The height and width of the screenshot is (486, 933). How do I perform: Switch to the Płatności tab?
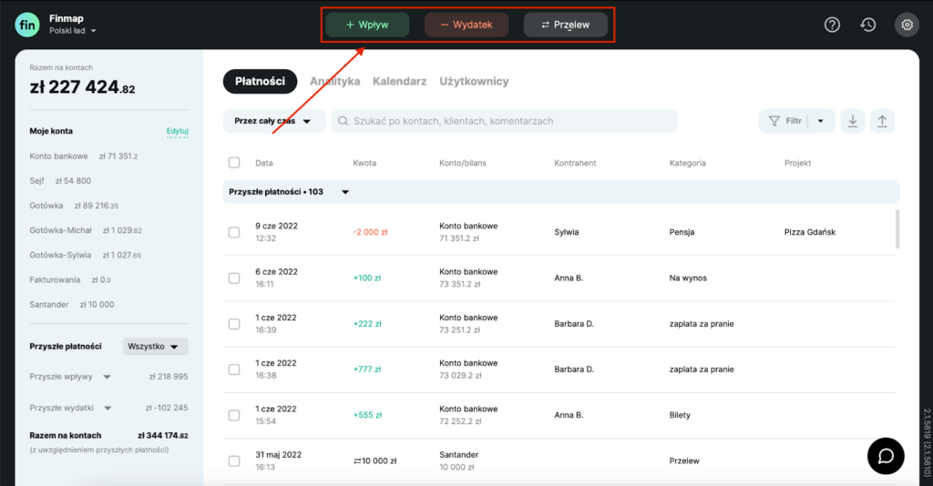(x=260, y=81)
